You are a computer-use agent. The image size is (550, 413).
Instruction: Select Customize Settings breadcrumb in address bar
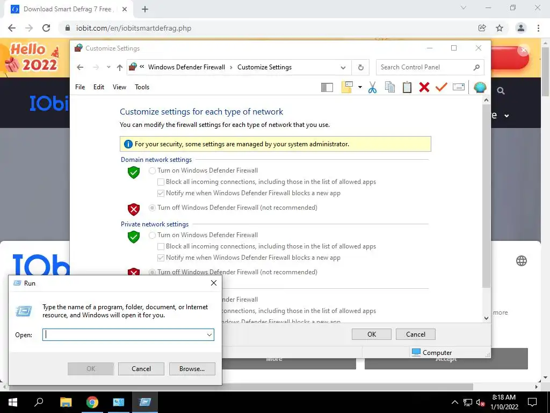(264, 67)
